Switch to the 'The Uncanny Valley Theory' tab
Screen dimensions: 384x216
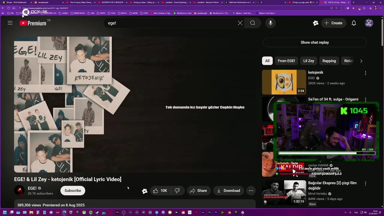click(x=80, y=2)
